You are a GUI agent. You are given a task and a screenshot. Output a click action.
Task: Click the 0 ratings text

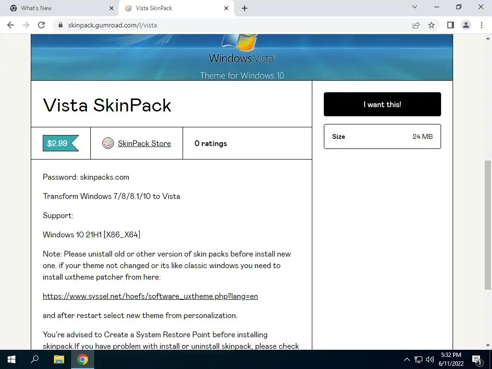tap(210, 143)
